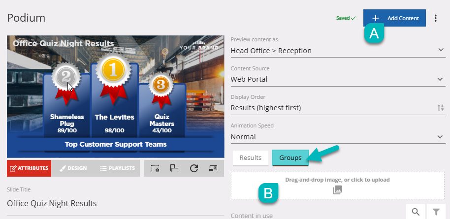
Task: Click the duplicate layers icon
Action: tap(174, 168)
